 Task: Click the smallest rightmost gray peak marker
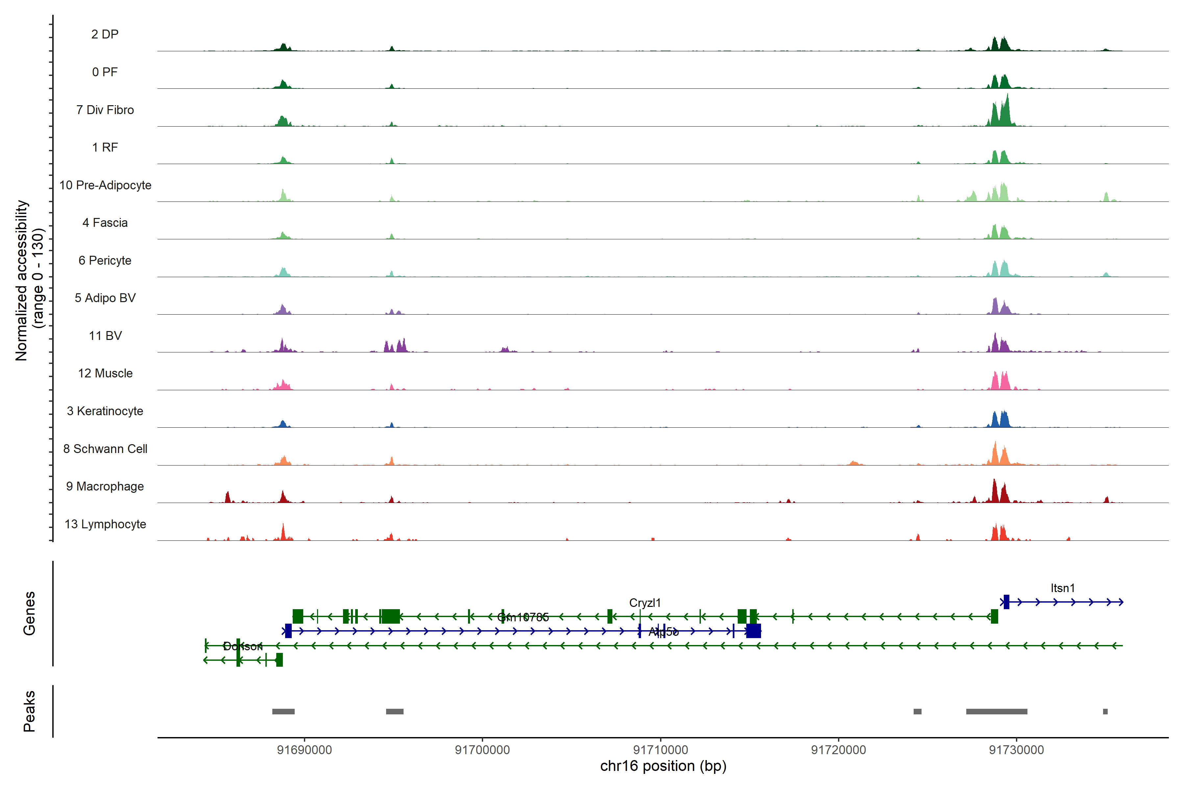(1105, 711)
